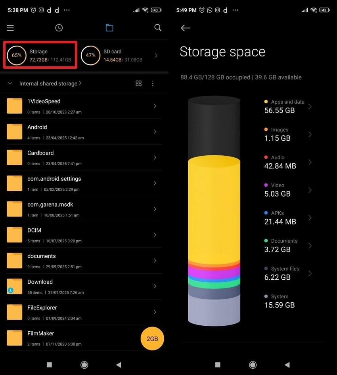Open the three-dot overflow menu

coord(153,83)
